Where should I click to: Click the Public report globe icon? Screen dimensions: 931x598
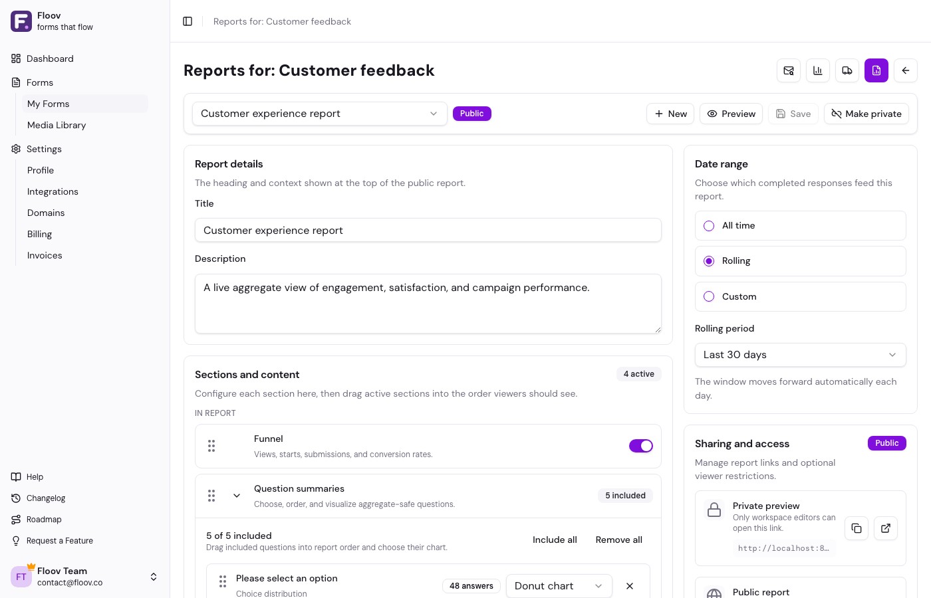pyautogui.click(x=714, y=594)
